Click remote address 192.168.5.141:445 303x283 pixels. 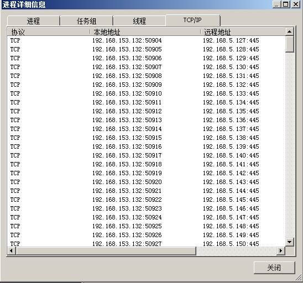tap(231, 164)
